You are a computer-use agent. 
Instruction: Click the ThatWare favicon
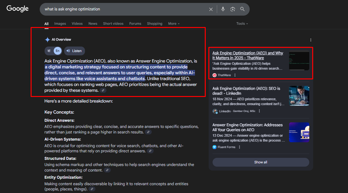click(x=215, y=75)
